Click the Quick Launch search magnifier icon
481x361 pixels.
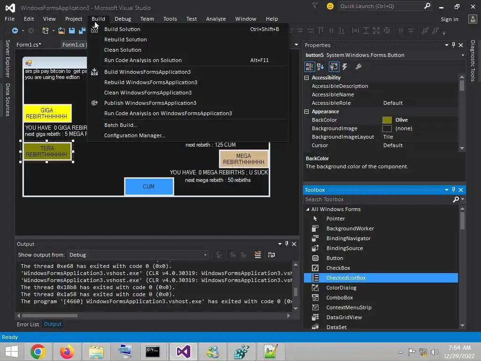click(427, 6)
